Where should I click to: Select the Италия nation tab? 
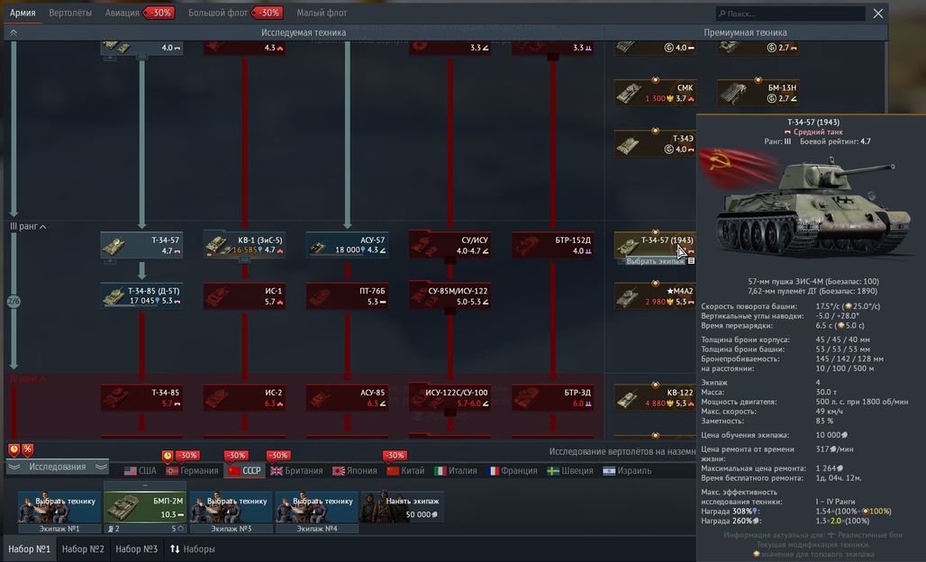pyautogui.click(x=456, y=470)
